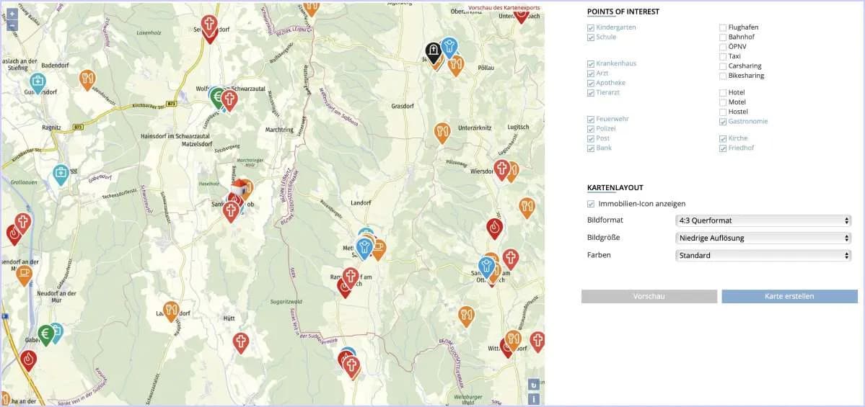Open the Bildformat dropdown
The width and height of the screenshot is (865, 407).
(x=763, y=220)
